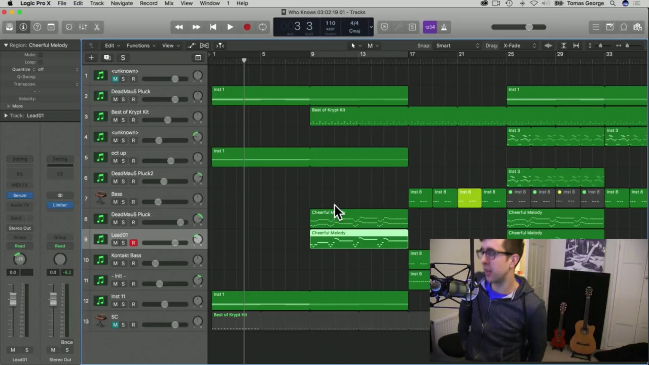
Task: Toggle the Solo S button in control bar
Action: [412, 27]
